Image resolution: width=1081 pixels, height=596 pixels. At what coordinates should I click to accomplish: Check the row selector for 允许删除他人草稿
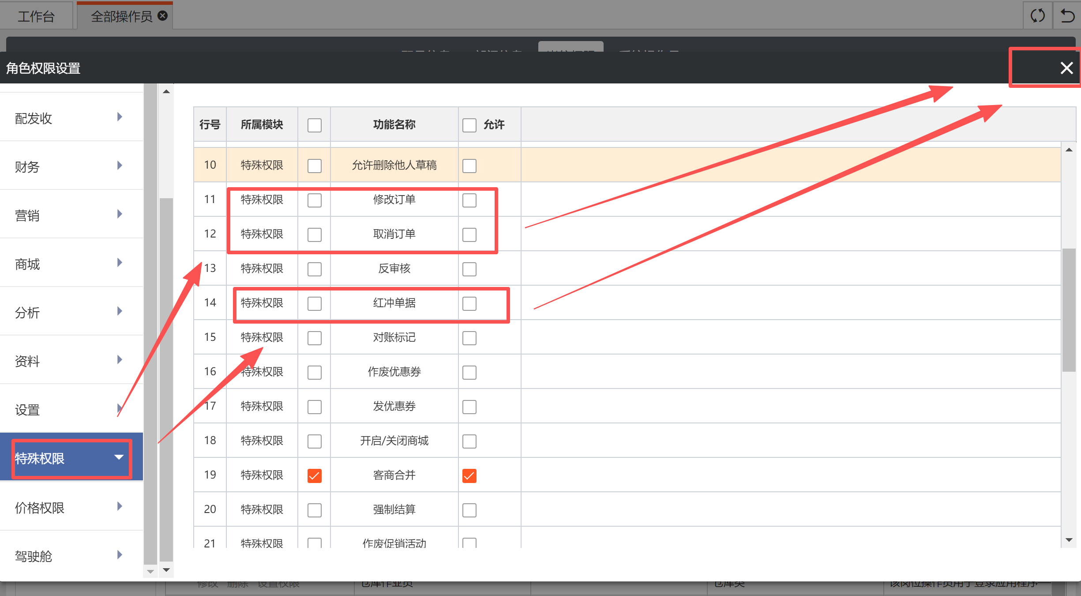[315, 166]
